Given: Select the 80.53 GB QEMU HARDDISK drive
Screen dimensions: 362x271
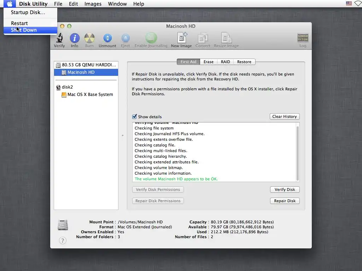Looking at the screenshot, I should click(86, 65).
